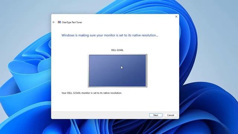Click Next to continue the wizard
The width and height of the screenshot is (238, 134).
point(156,115)
